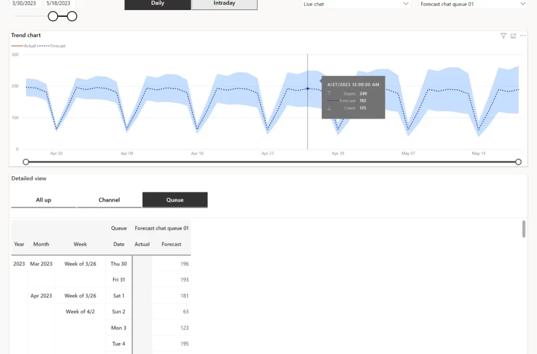Click the detailed view table scrollbar
This screenshot has width=537, height=354.
pyautogui.click(x=524, y=229)
